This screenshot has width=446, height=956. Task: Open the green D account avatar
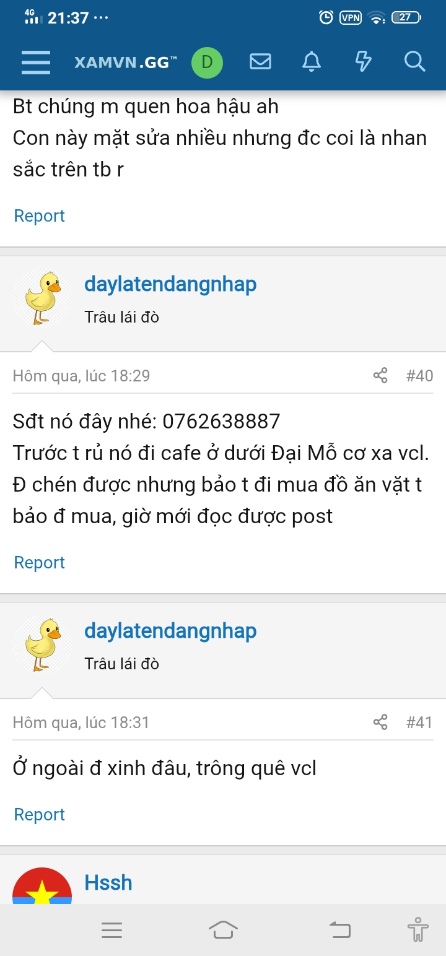point(207,62)
